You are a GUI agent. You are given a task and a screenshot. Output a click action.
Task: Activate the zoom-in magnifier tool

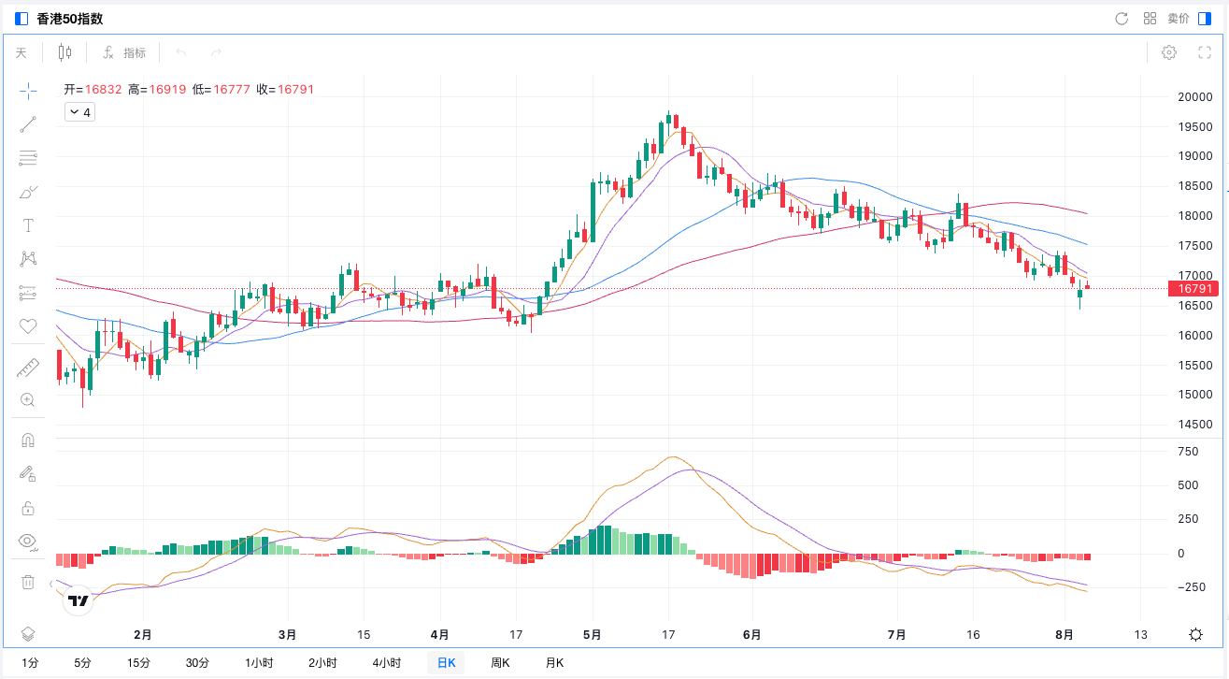coord(28,401)
